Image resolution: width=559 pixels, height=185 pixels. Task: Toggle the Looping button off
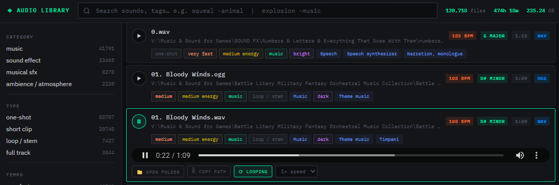pos(253,172)
